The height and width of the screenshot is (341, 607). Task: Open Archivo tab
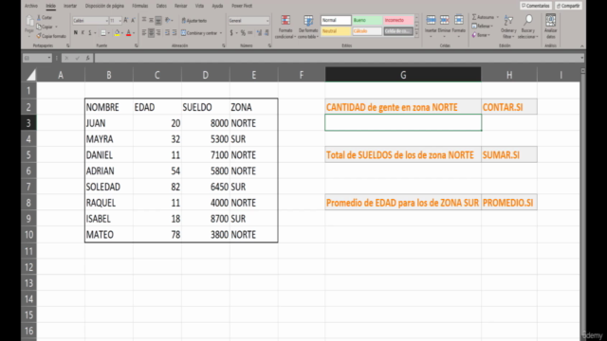[31, 6]
